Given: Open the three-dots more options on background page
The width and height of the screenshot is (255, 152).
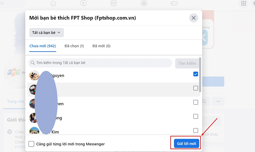Looking at the screenshot, I should [218, 101].
